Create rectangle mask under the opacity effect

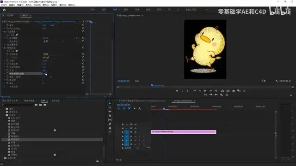point(12,35)
